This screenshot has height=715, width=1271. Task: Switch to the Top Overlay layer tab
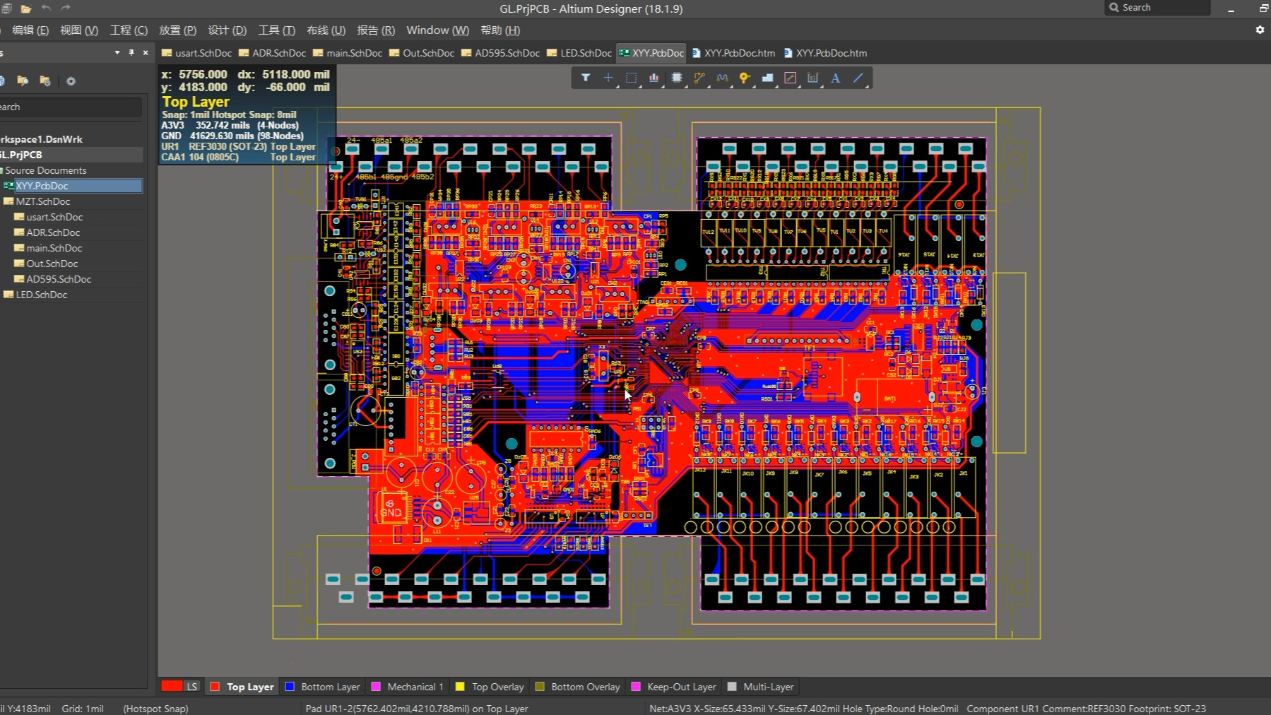click(x=490, y=687)
